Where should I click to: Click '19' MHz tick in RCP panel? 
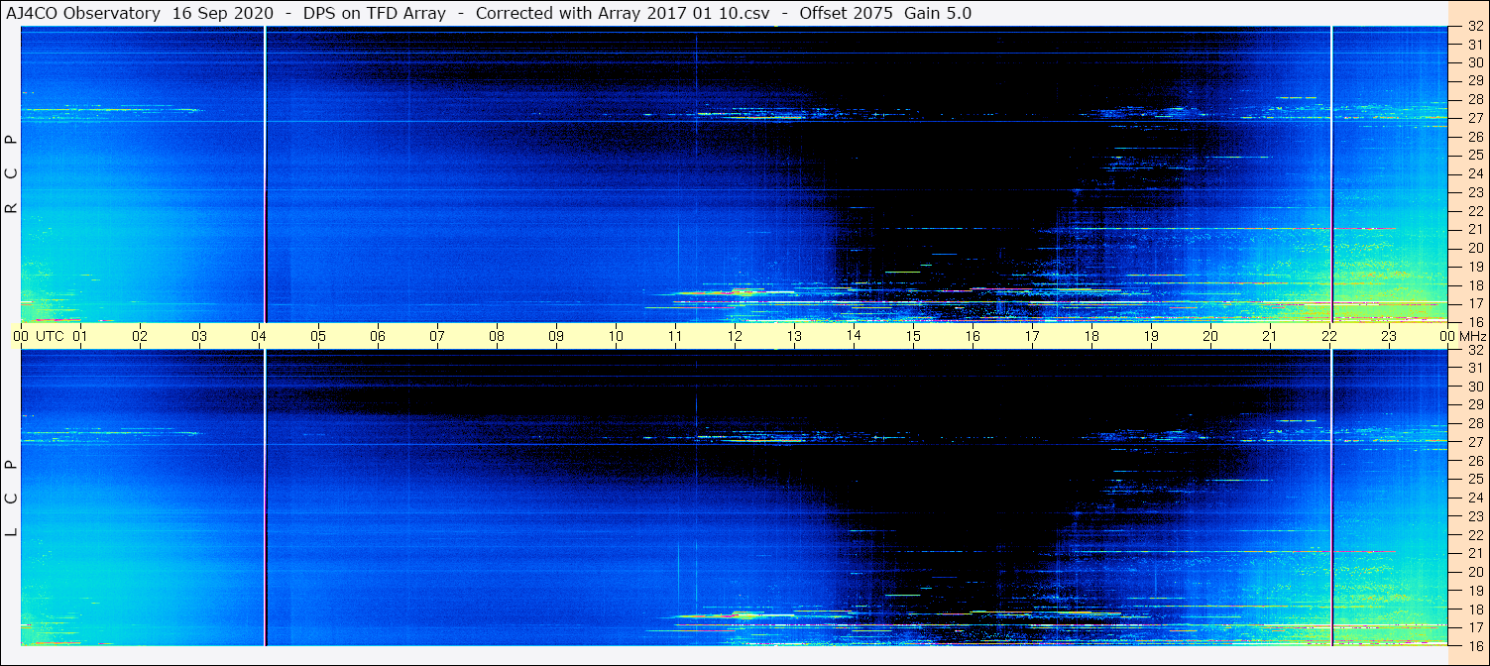[x=1475, y=267]
